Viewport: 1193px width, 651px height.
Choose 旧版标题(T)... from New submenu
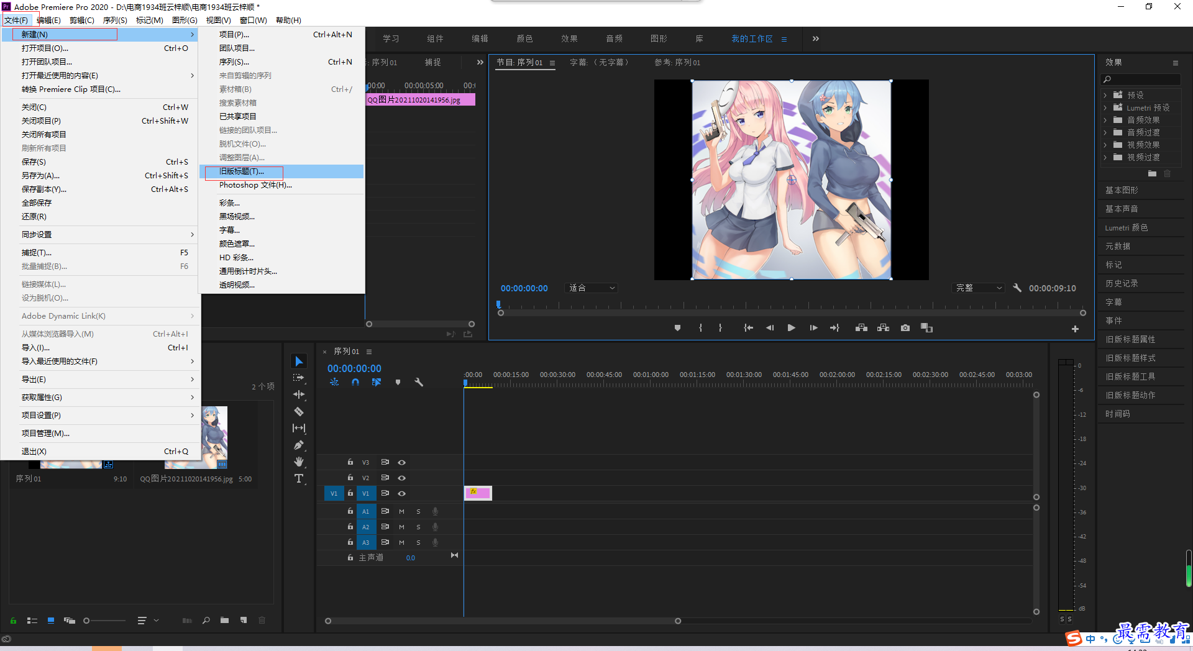[x=281, y=171]
